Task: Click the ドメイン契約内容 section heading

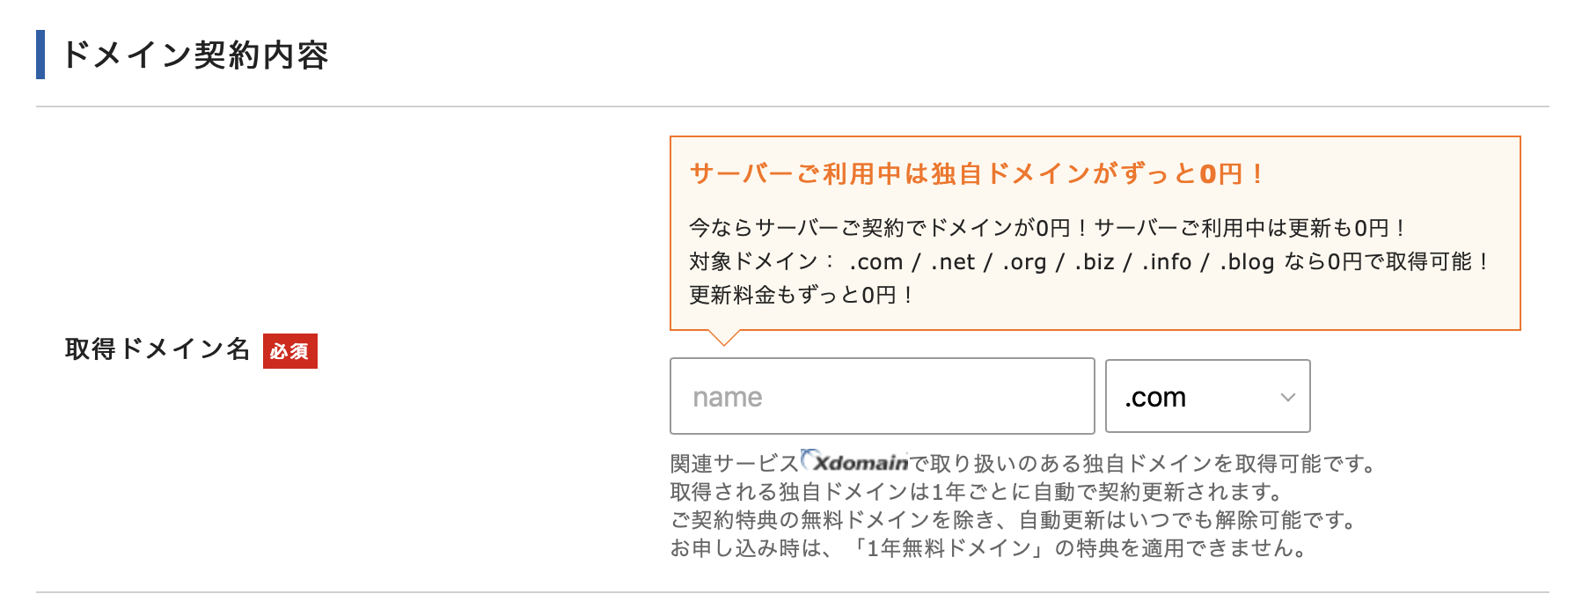Action: [x=195, y=55]
